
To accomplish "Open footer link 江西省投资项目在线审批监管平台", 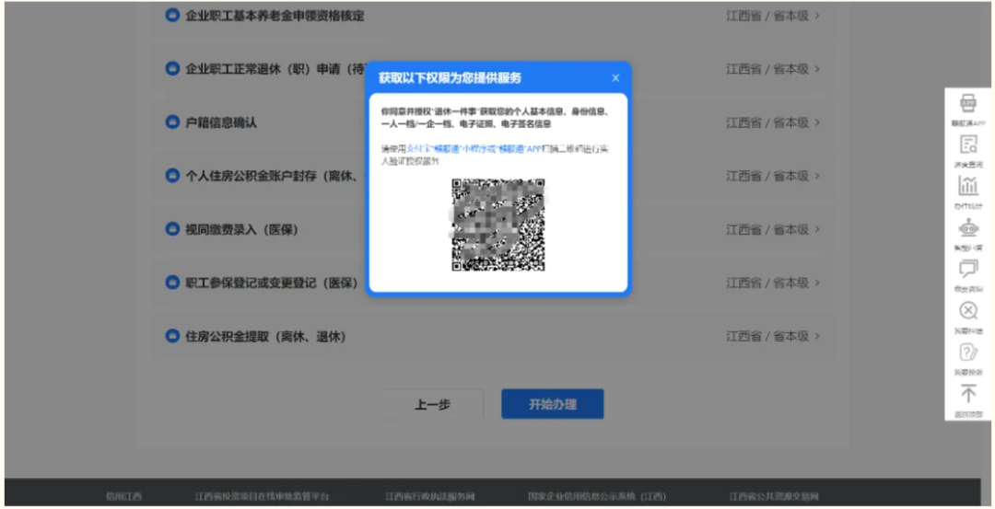I will point(262,496).
